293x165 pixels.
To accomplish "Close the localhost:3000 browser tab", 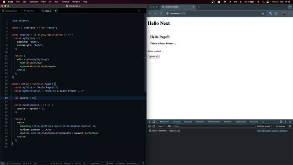I will click(x=193, y=7).
